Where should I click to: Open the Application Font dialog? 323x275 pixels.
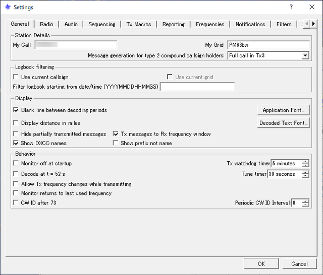coord(283,110)
